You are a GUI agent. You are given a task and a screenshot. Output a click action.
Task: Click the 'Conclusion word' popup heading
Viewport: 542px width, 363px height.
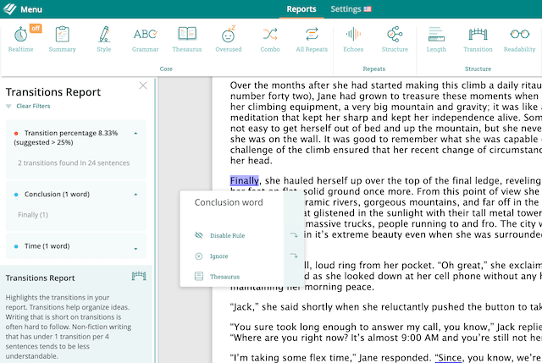click(229, 202)
